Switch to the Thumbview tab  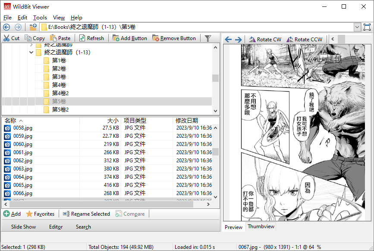point(261,226)
